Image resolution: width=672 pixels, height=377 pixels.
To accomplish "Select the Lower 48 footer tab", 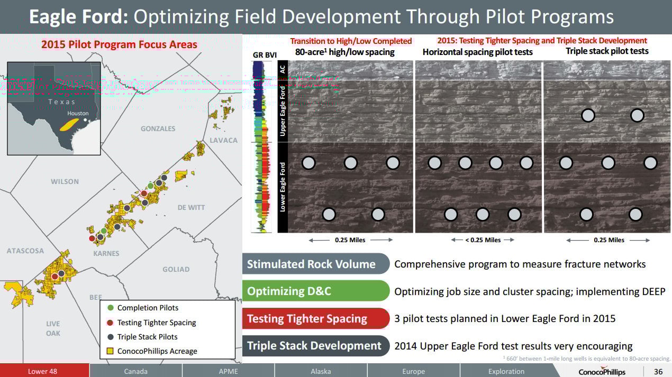I will point(42,371).
